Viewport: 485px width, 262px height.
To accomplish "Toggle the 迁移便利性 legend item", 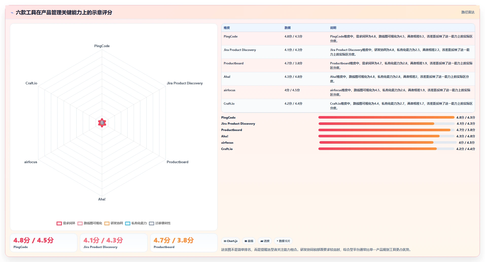I will pyautogui.click(x=160, y=223).
